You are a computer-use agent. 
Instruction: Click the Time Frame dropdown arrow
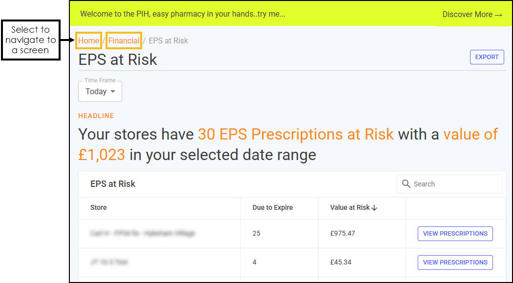pyautogui.click(x=113, y=92)
